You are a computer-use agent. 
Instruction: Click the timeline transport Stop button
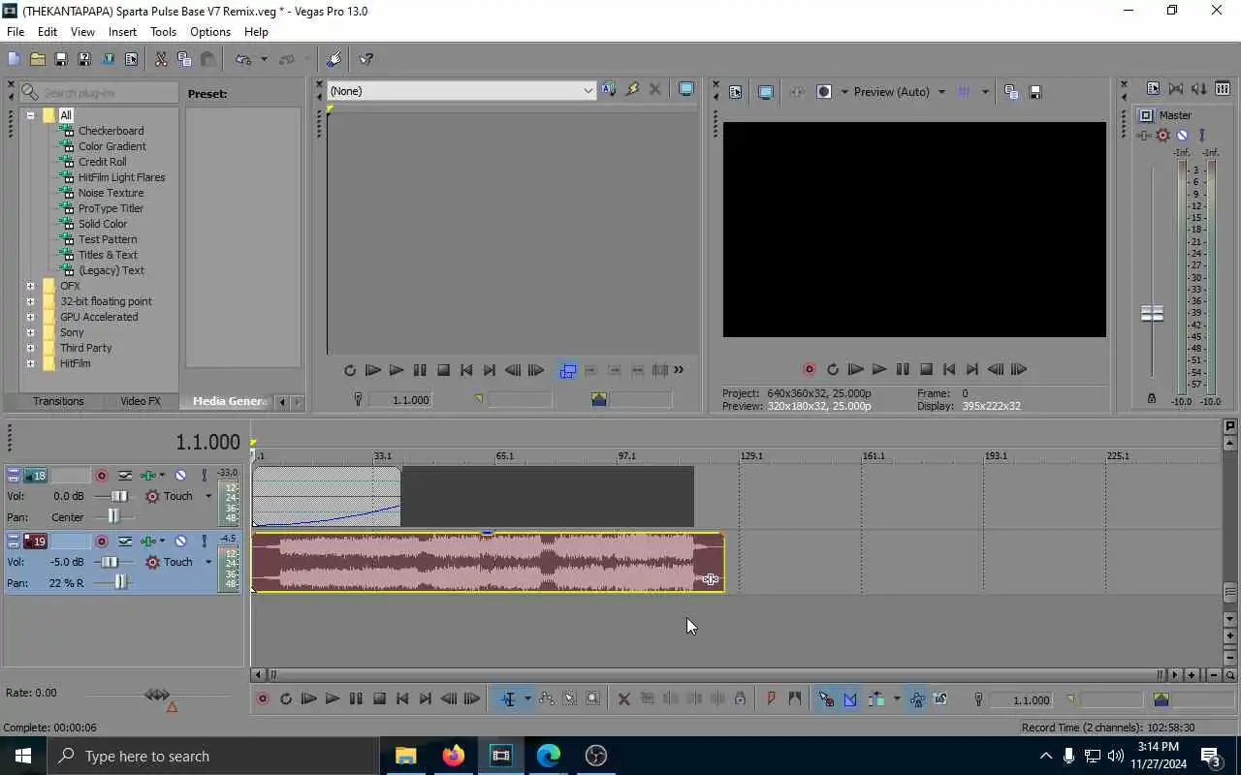point(379,698)
